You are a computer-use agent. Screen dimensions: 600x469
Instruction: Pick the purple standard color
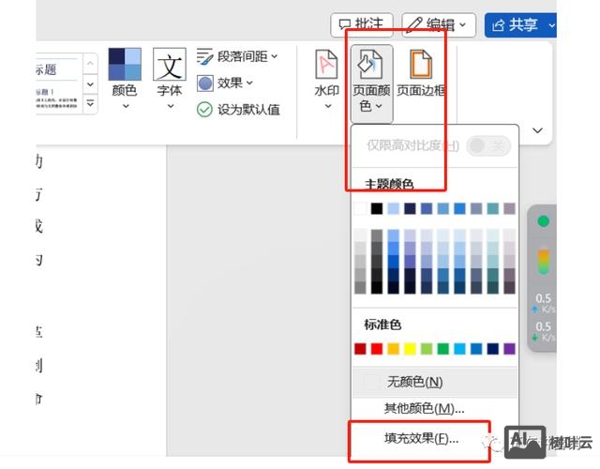(509, 349)
